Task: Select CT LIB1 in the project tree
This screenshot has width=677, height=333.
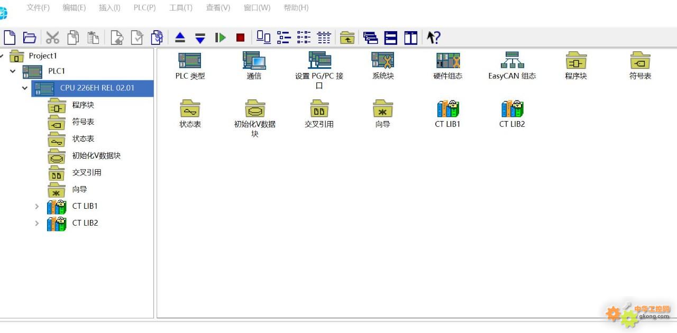Action: click(85, 206)
